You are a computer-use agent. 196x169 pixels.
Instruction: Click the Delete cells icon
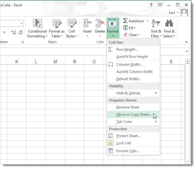pos(100,23)
